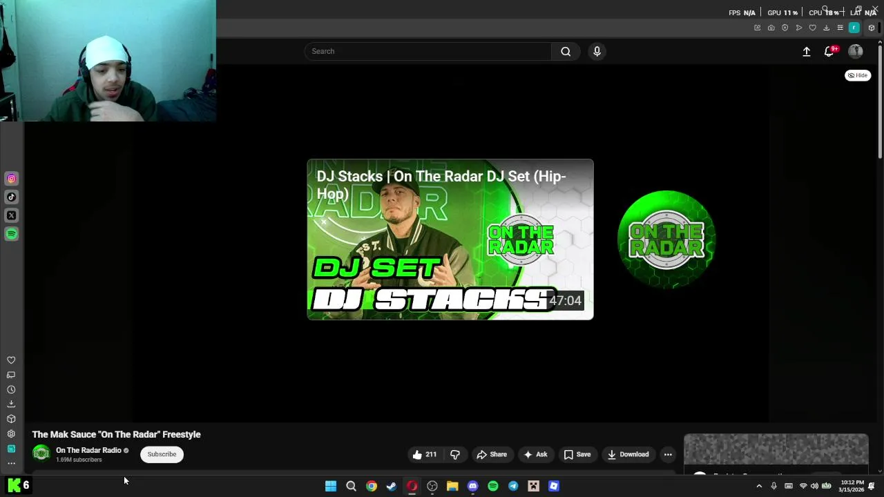
Task: Click the YouTube search magnifier button
Action: [x=566, y=51]
